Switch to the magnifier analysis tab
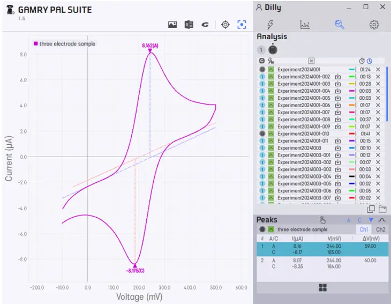Image resolution: width=391 pixels, height=304 pixels. [340, 24]
